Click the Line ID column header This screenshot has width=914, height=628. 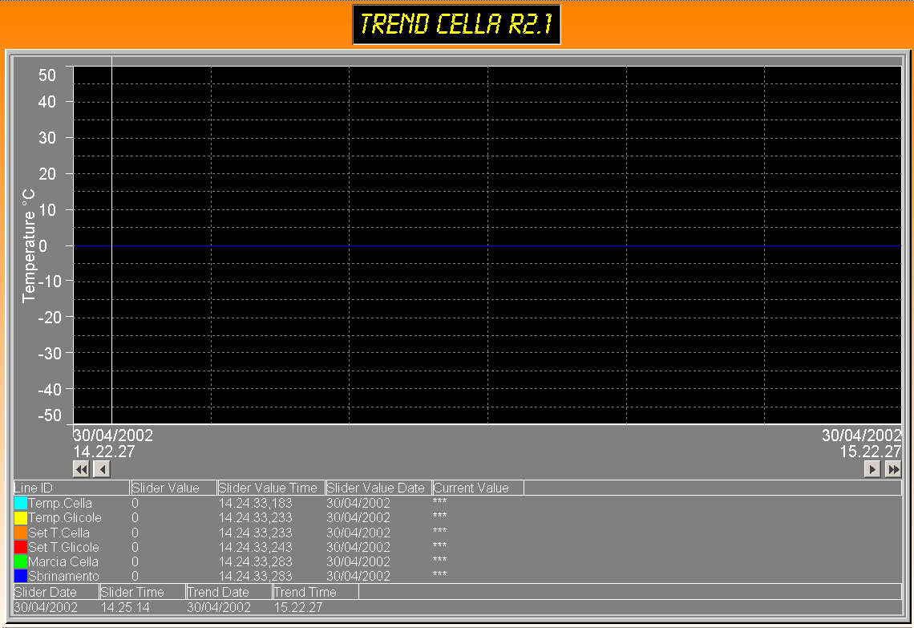71,488
